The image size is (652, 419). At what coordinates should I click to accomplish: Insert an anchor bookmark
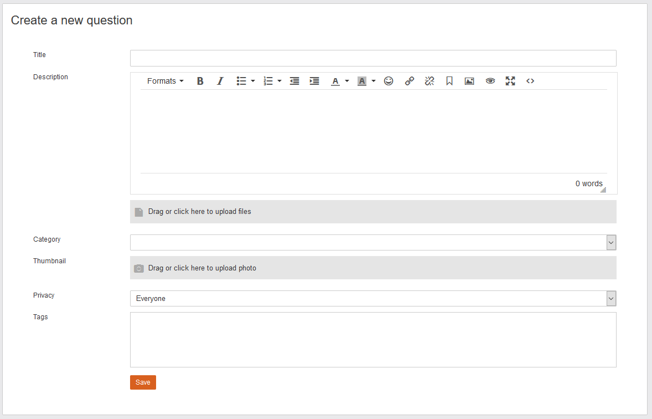[x=449, y=81]
